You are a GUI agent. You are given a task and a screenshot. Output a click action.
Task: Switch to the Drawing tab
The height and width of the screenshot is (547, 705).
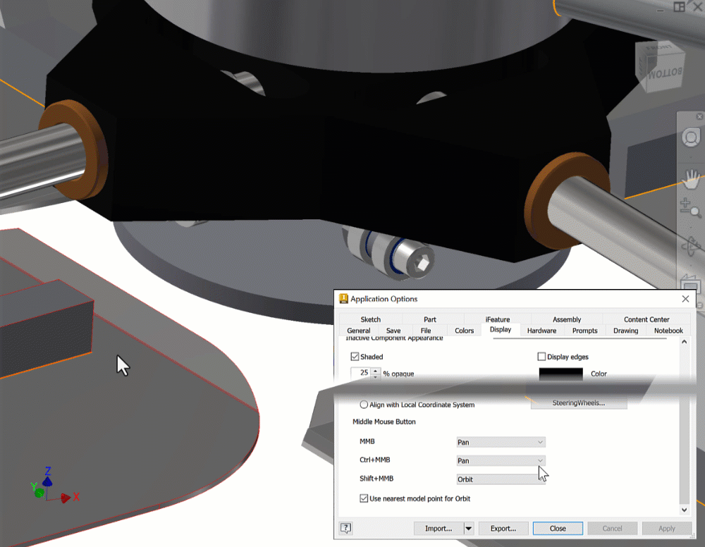click(625, 331)
